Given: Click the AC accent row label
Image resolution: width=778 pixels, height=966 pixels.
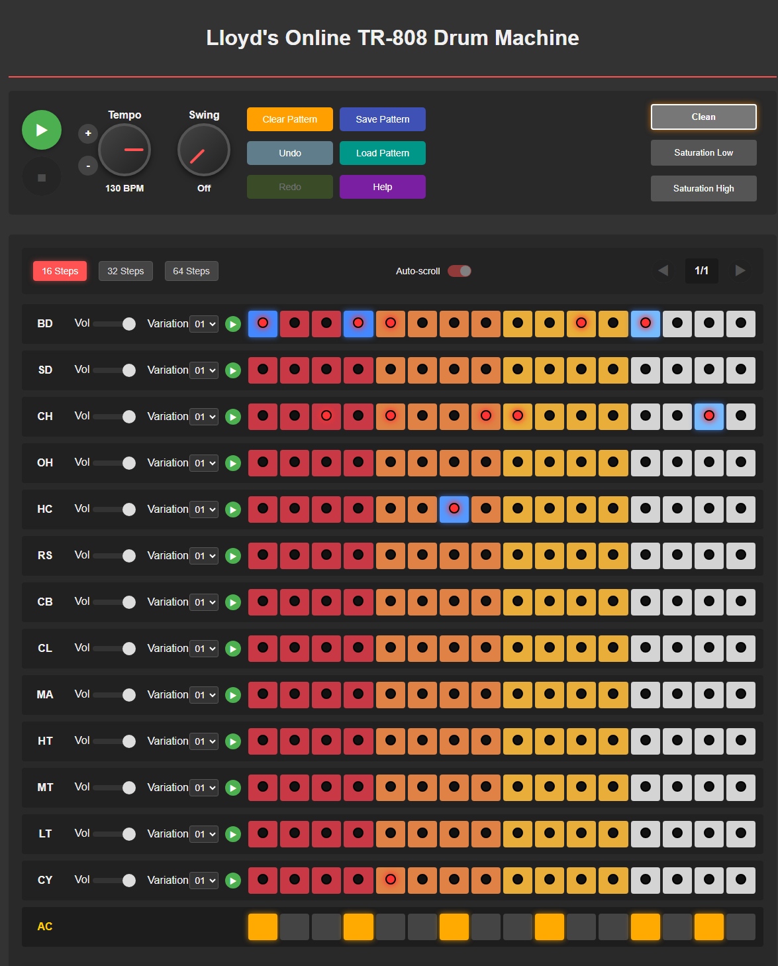Looking at the screenshot, I should click(x=45, y=926).
